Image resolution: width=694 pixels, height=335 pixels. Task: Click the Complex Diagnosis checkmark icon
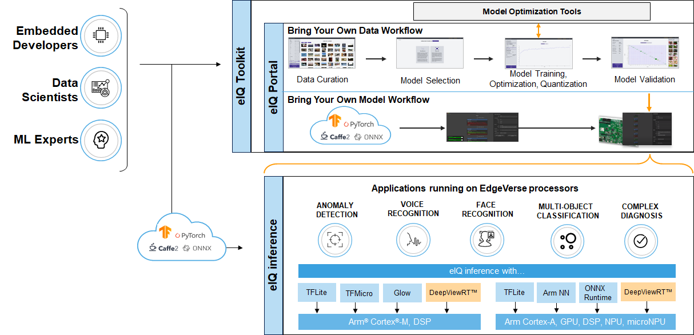click(x=641, y=241)
